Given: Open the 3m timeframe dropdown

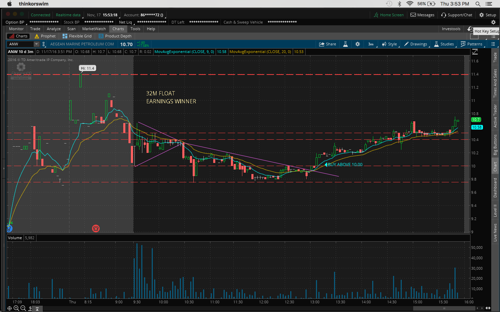Looking at the screenshot, I should point(371,44).
